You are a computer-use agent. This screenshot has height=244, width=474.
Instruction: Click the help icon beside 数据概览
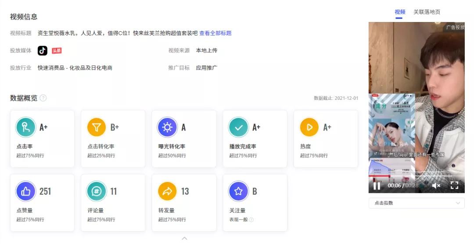point(43,98)
